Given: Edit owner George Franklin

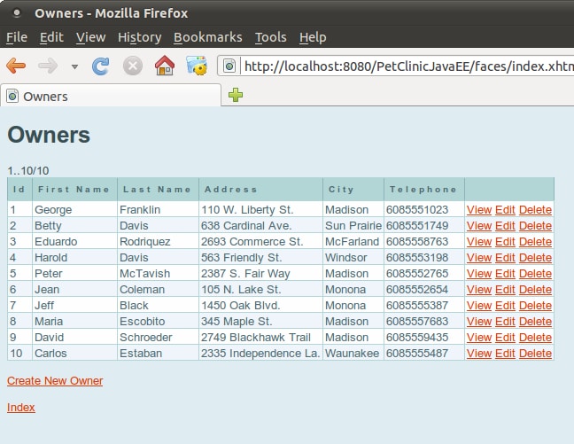Looking at the screenshot, I should click(x=505, y=210).
